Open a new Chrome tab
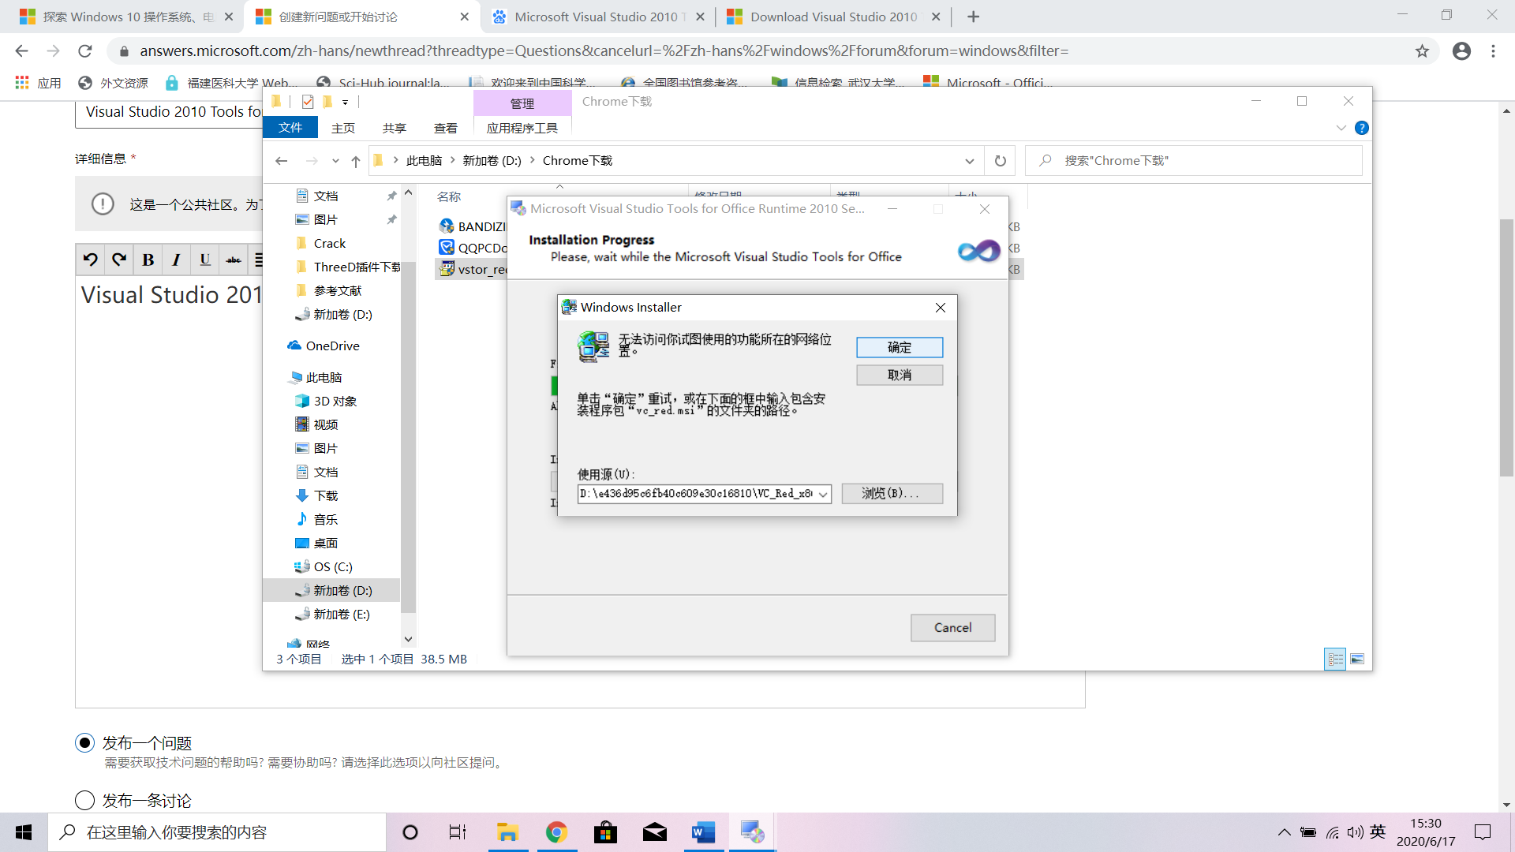Viewport: 1515px width, 852px height. 973,17
